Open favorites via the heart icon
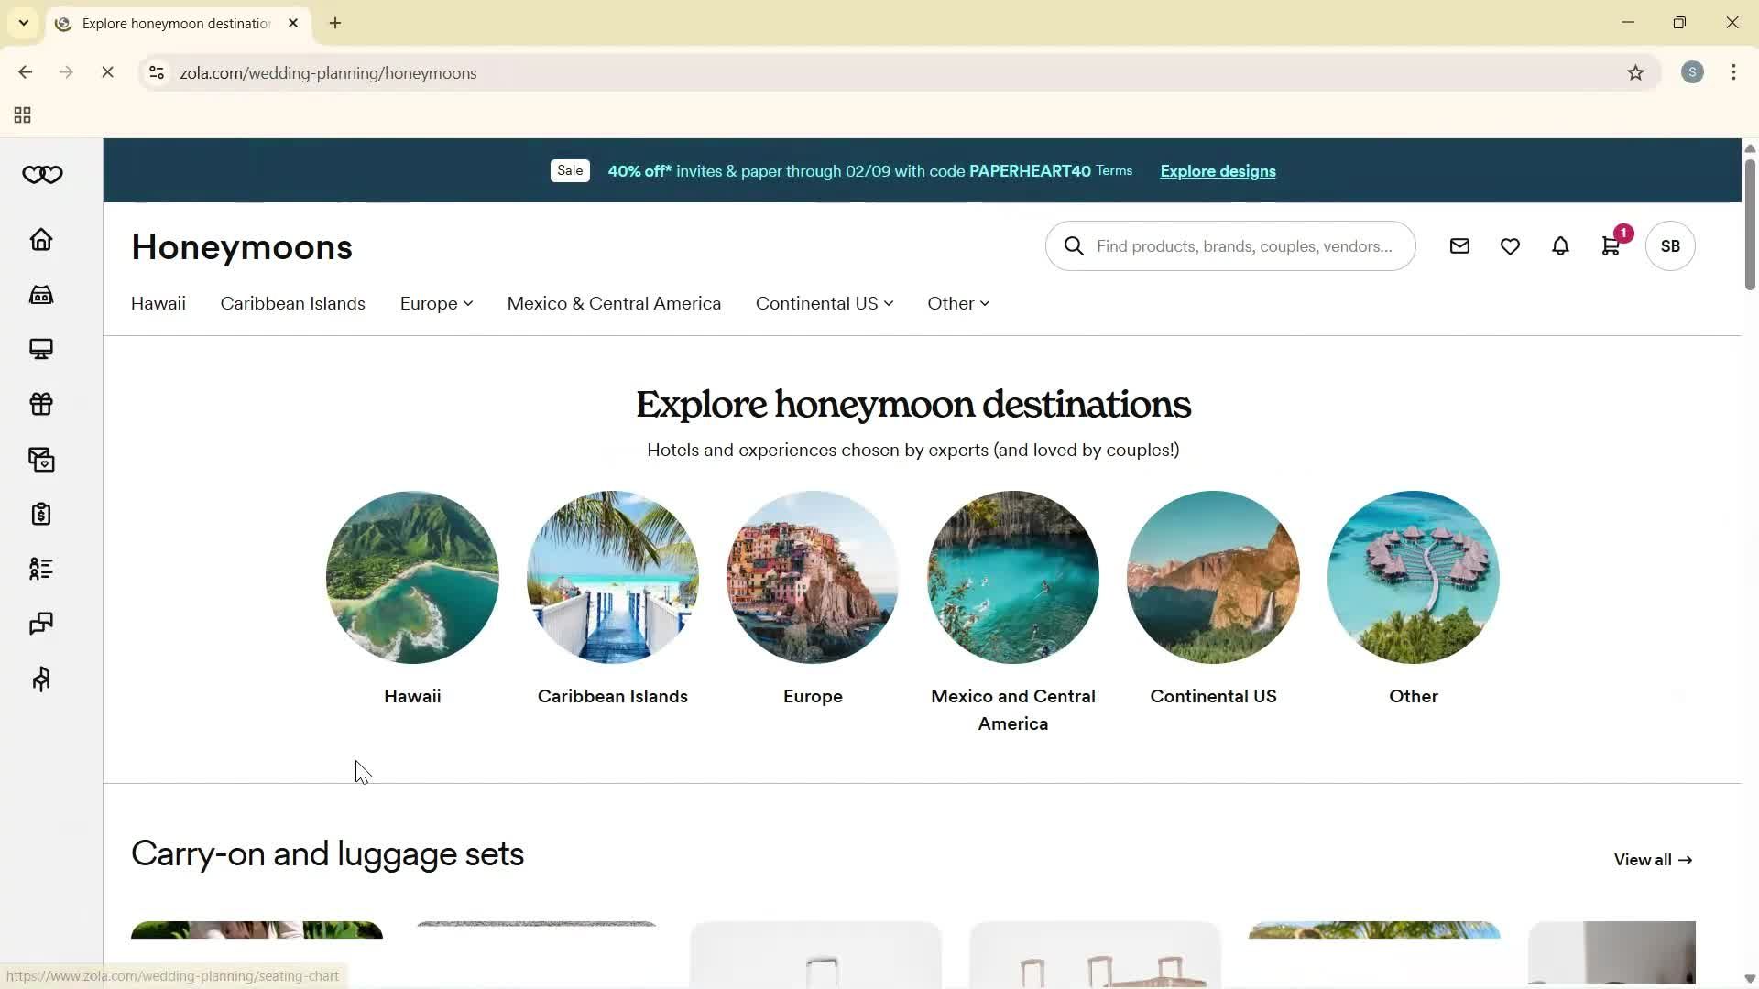This screenshot has width=1759, height=989. (1510, 245)
